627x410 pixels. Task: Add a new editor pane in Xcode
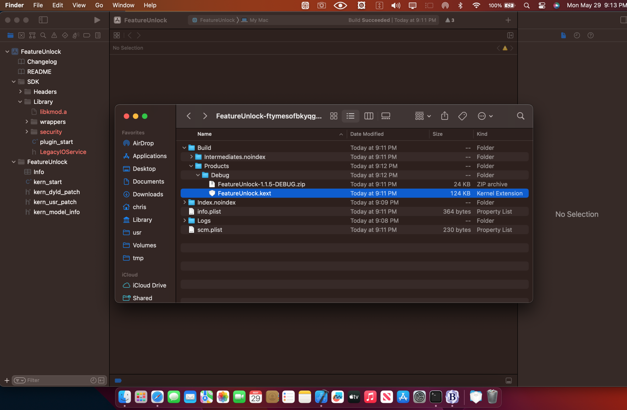pyautogui.click(x=510, y=35)
